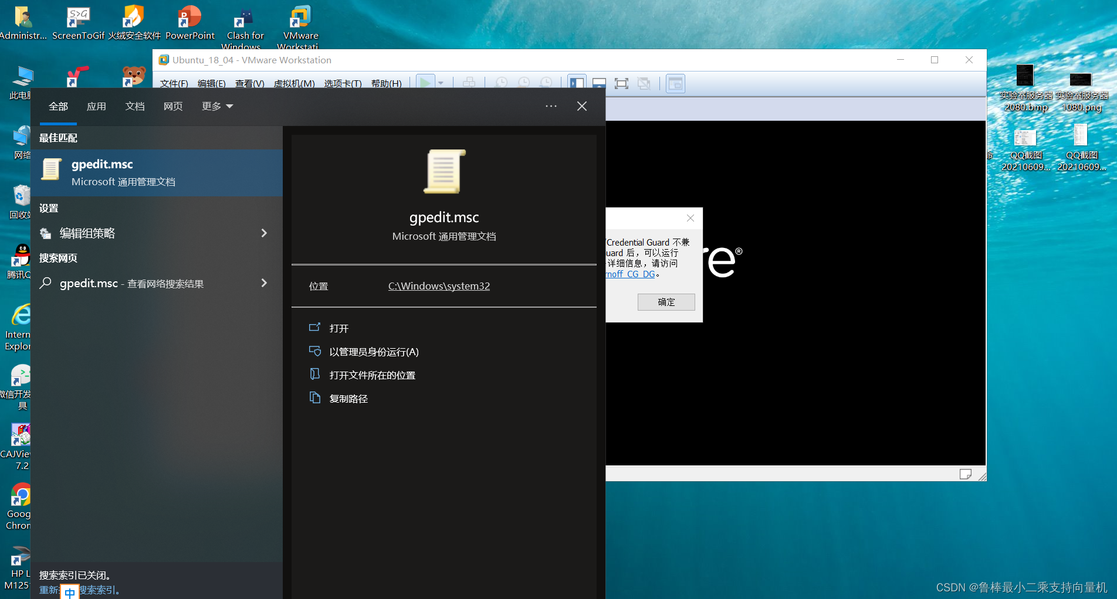Click 中 input method indicator
1117x599 pixels.
click(69, 593)
